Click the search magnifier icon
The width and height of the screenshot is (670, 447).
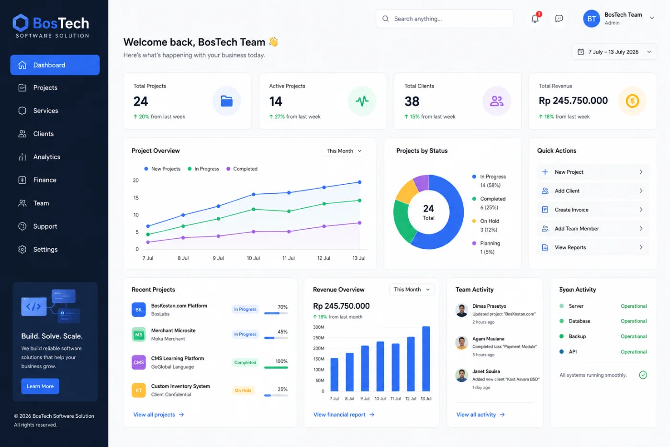point(385,19)
